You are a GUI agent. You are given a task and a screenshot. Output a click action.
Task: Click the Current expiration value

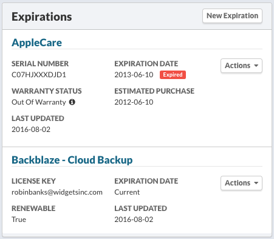point(127,192)
